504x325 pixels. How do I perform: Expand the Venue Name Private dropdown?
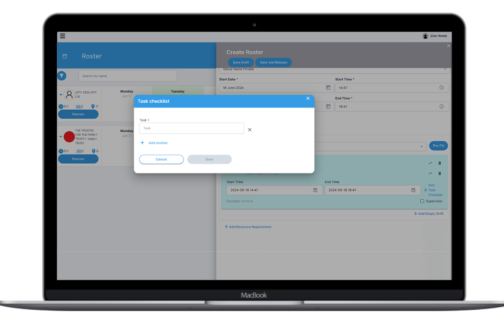(445, 69)
